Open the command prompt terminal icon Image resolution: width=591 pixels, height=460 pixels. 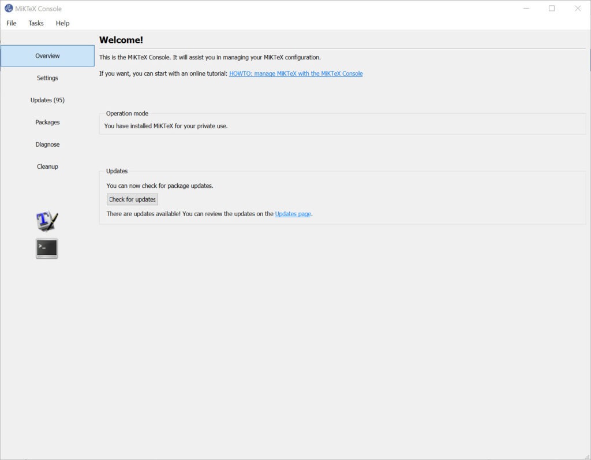(x=47, y=248)
